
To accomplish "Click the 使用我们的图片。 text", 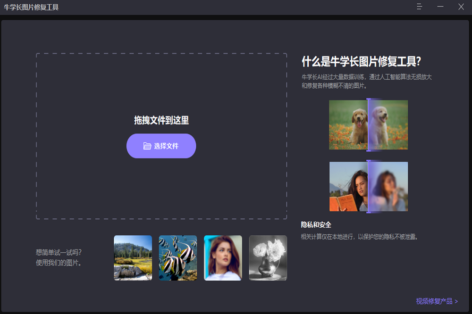I will pos(59,263).
